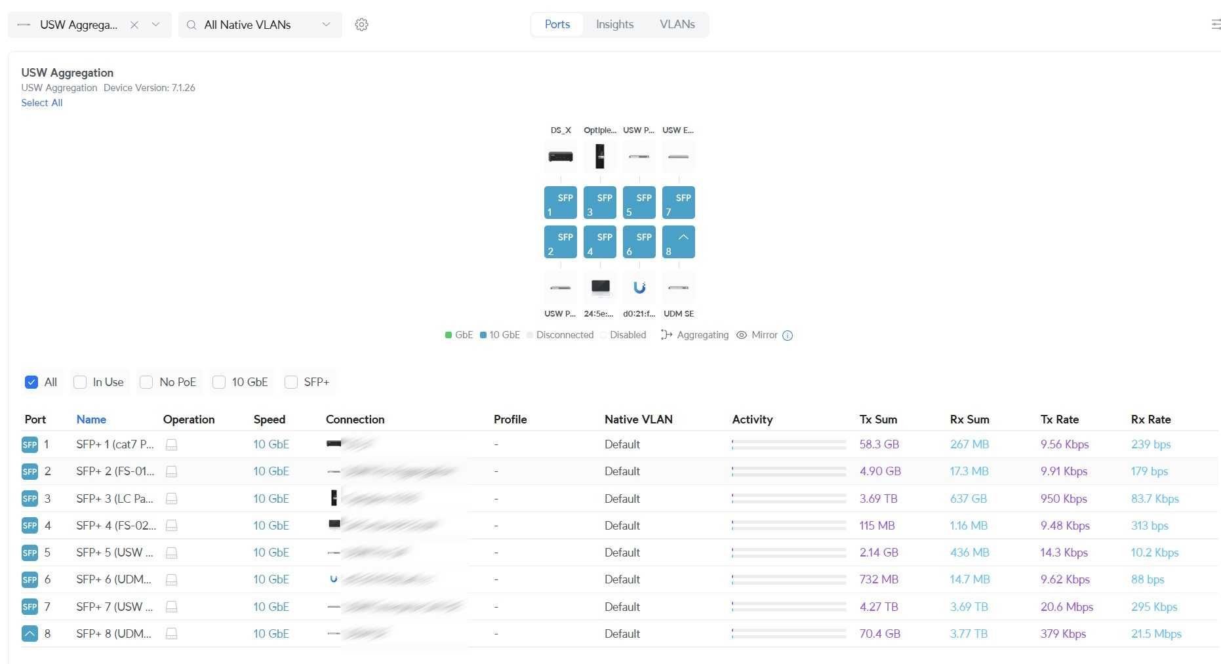Click the d0:21:f... UniFi device icon
The width and height of the screenshot is (1221, 664).
pos(639,288)
